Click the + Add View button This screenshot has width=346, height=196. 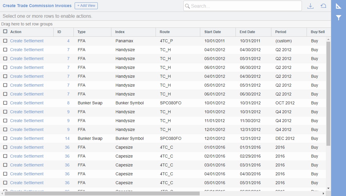point(86,6)
